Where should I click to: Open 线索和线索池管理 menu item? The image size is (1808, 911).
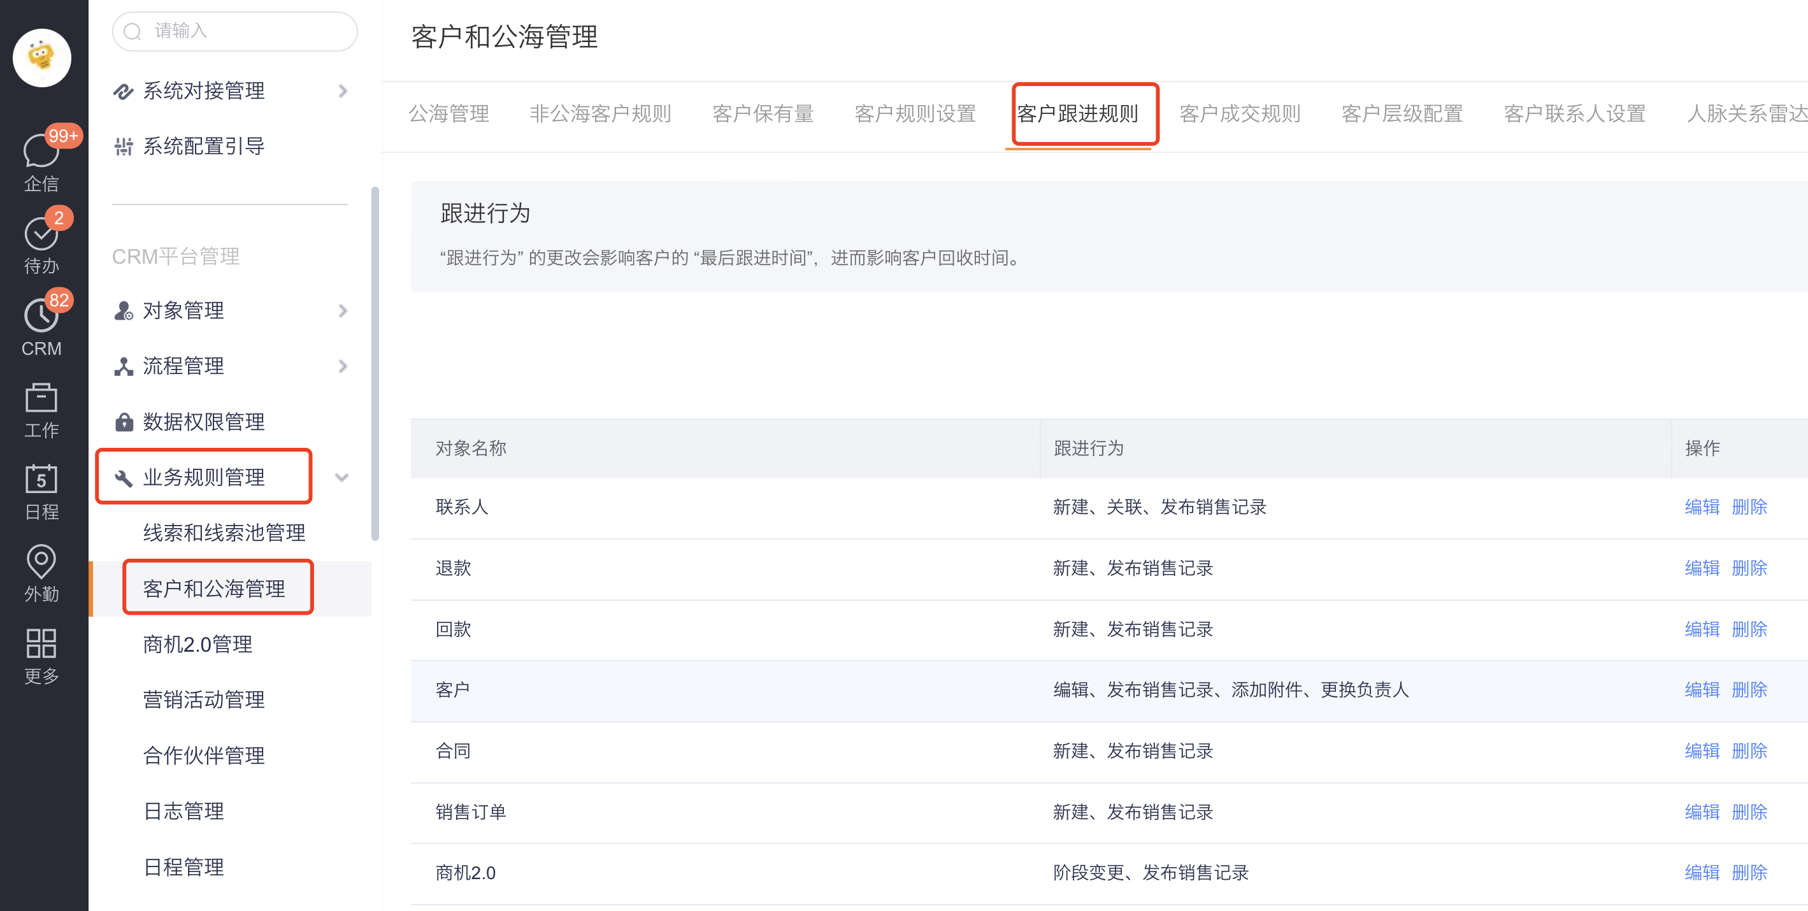point(224,533)
